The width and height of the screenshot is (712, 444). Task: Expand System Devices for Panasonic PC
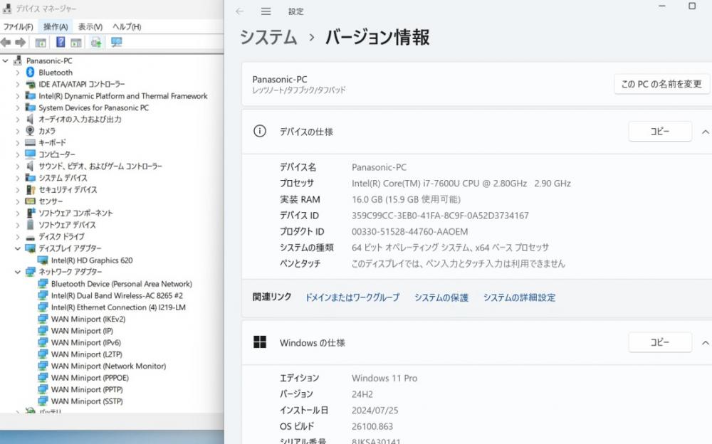click(x=18, y=107)
